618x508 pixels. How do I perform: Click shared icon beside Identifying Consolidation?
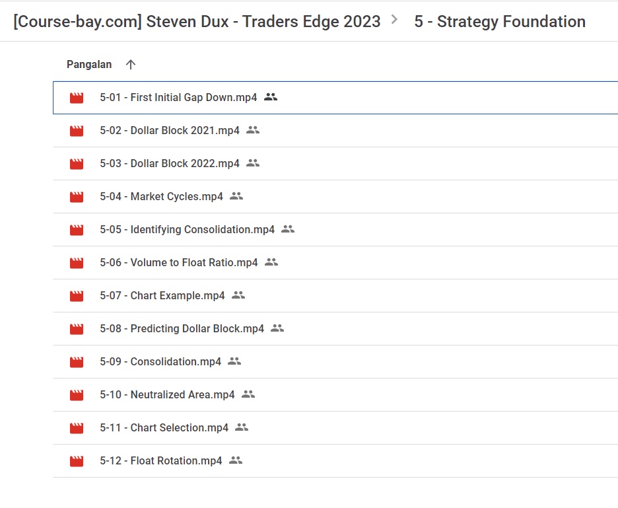tap(288, 229)
